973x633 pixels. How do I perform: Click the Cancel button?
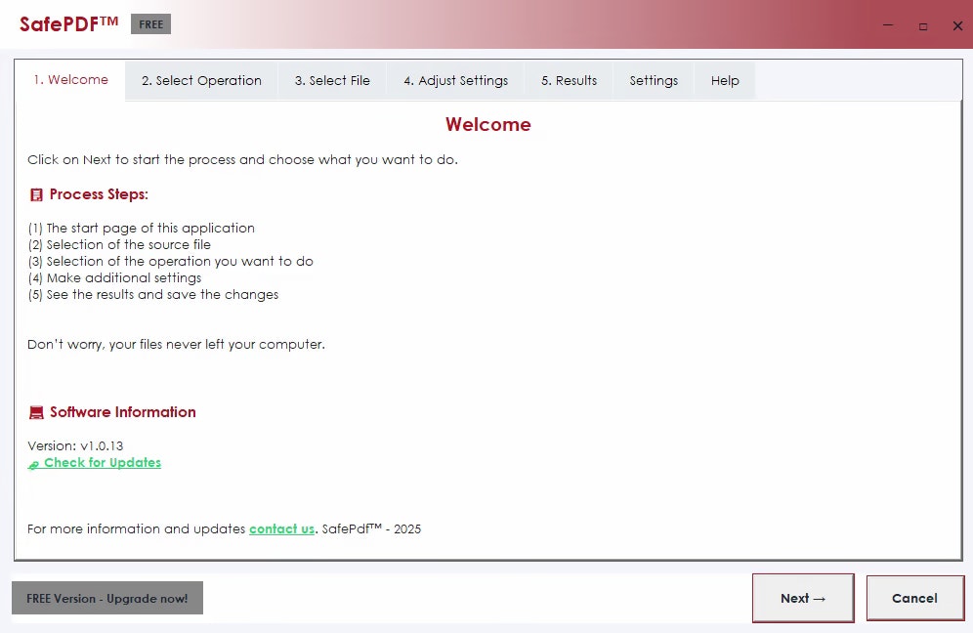[914, 598]
